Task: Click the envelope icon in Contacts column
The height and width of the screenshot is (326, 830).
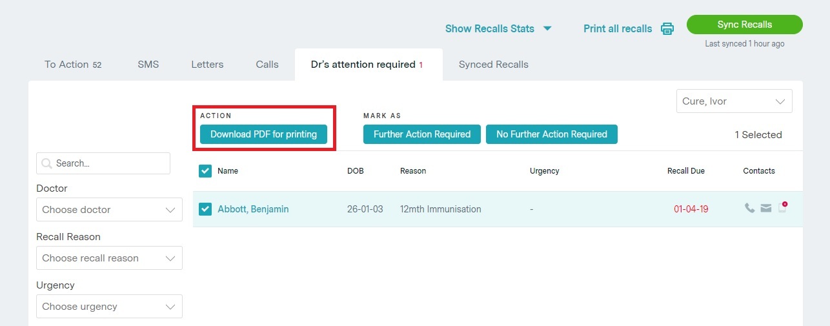Action: 765,209
